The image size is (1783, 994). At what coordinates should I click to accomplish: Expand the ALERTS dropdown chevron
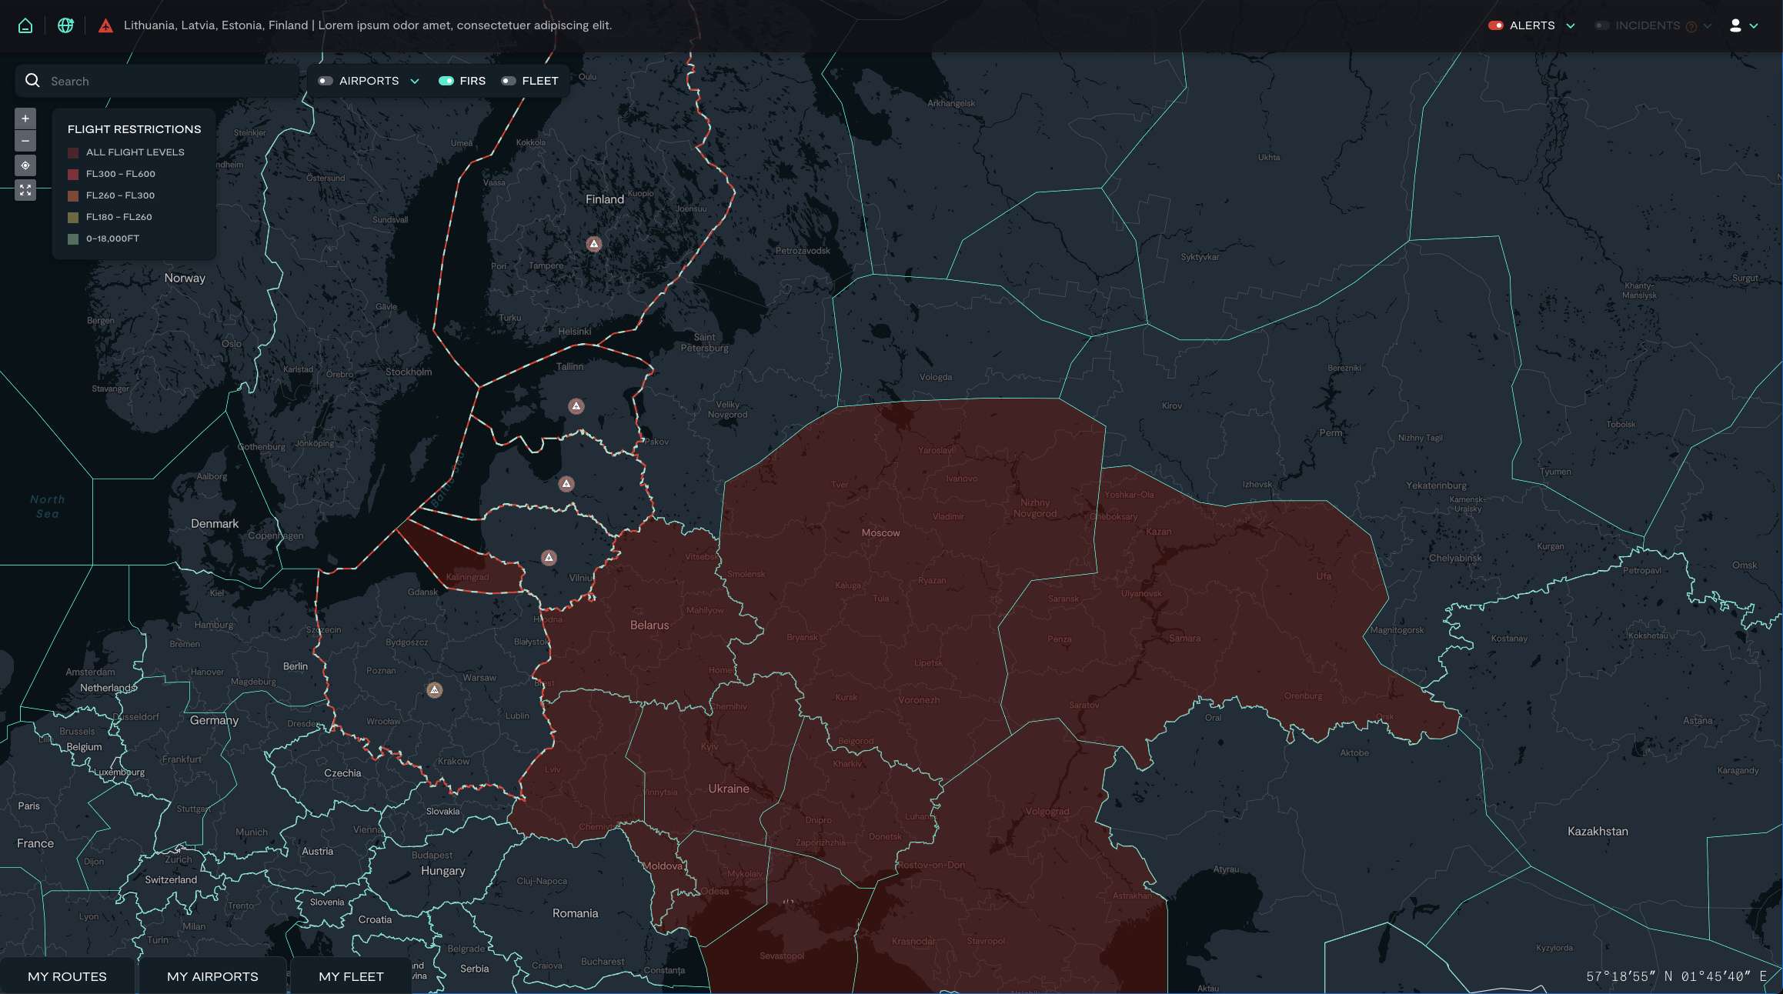pos(1571,26)
